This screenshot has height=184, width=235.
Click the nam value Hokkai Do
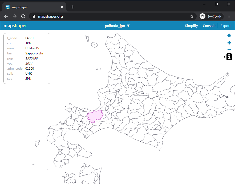tap(33, 48)
